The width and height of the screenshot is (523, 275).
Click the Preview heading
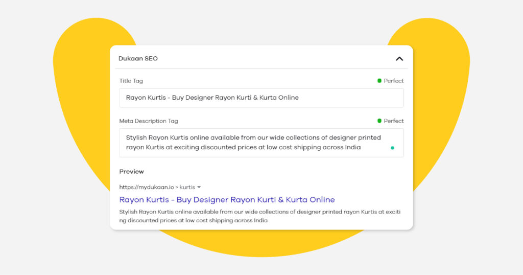[x=131, y=172]
